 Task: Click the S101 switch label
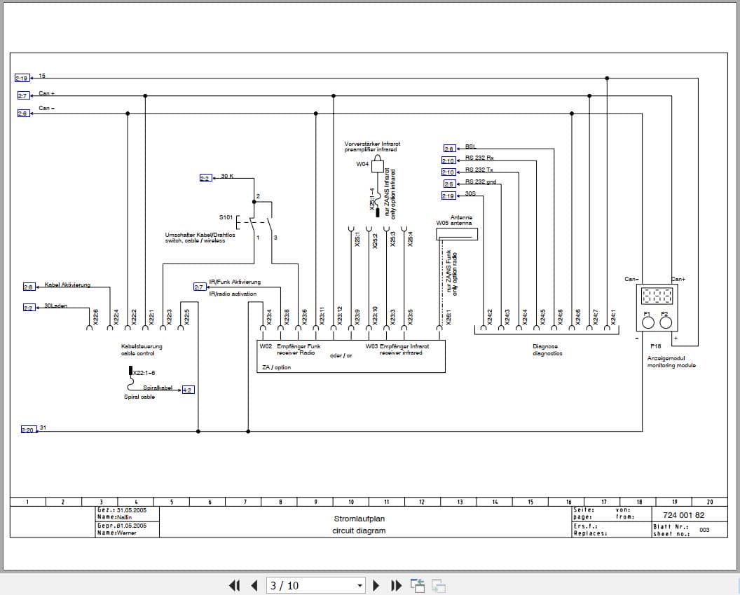[x=226, y=217]
